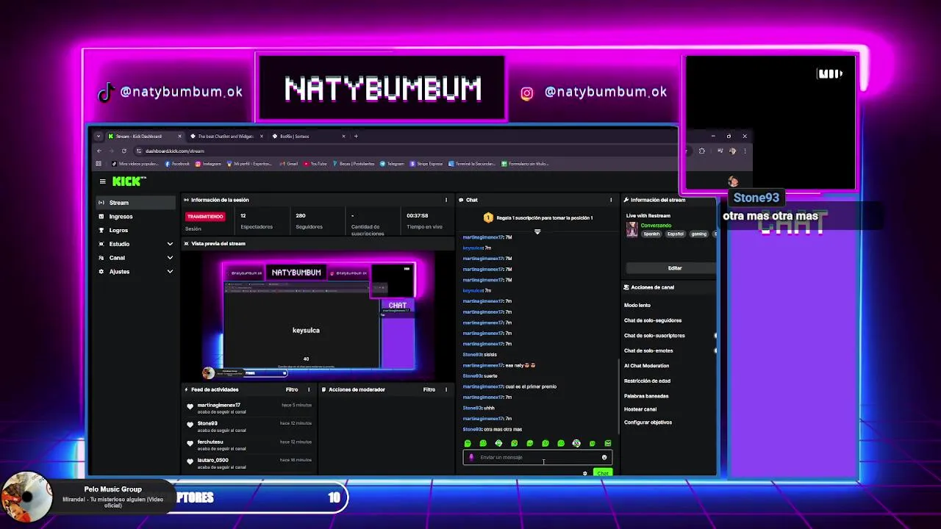The width and height of the screenshot is (941, 529).
Task: Open Restricción de edad setting
Action: pyautogui.click(x=646, y=381)
